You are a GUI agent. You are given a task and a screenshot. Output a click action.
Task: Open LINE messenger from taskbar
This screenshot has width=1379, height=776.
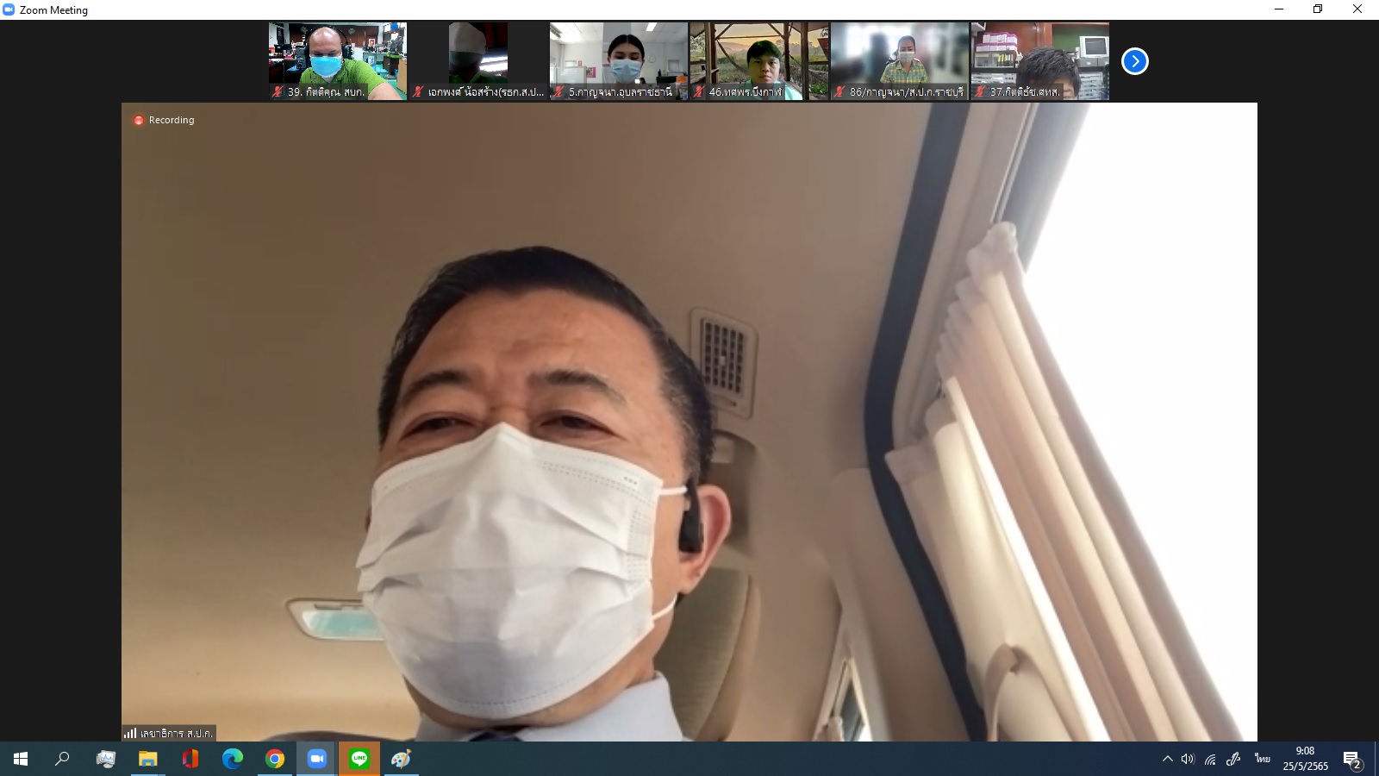pyautogui.click(x=359, y=759)
